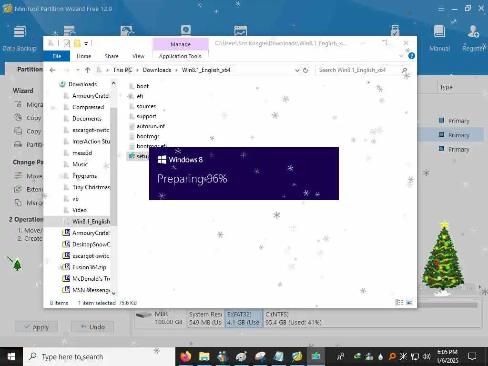Open the Application Tools tab

coord(180,56)
